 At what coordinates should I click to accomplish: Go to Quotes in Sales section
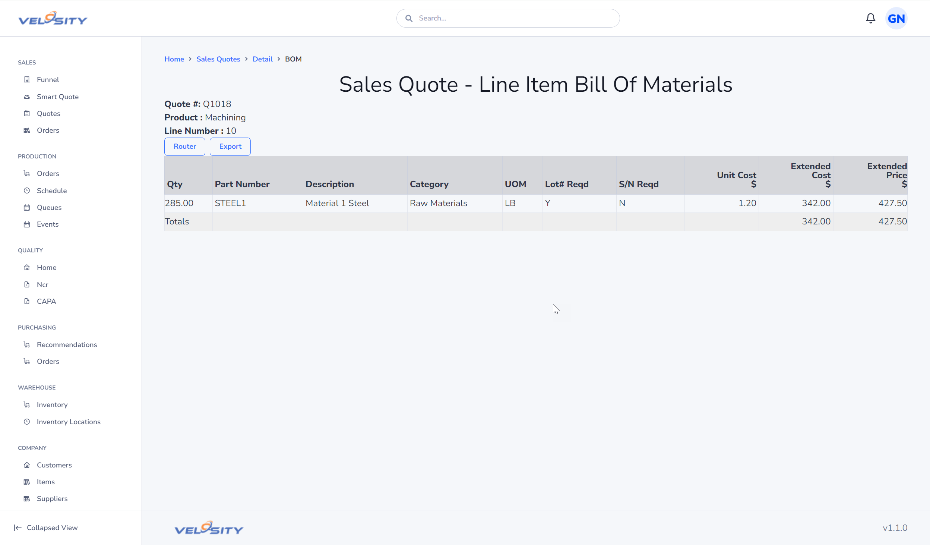pyautogui.click(x=48, y=113)
